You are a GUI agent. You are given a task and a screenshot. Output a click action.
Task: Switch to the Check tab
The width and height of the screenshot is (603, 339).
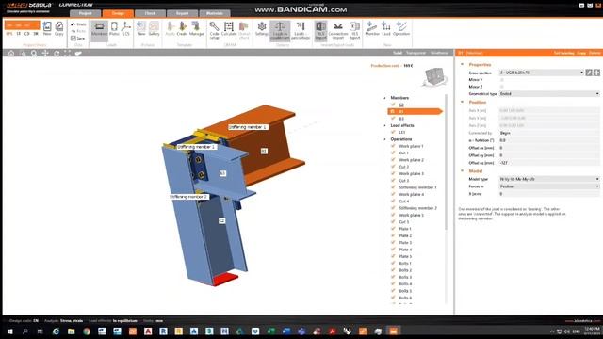pyautogui.click(x=151, y=13)
